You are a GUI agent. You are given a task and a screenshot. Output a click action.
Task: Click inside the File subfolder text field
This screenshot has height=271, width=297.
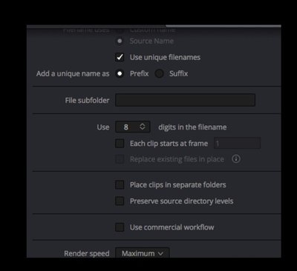pyautogui.click(x=185, y=100)
